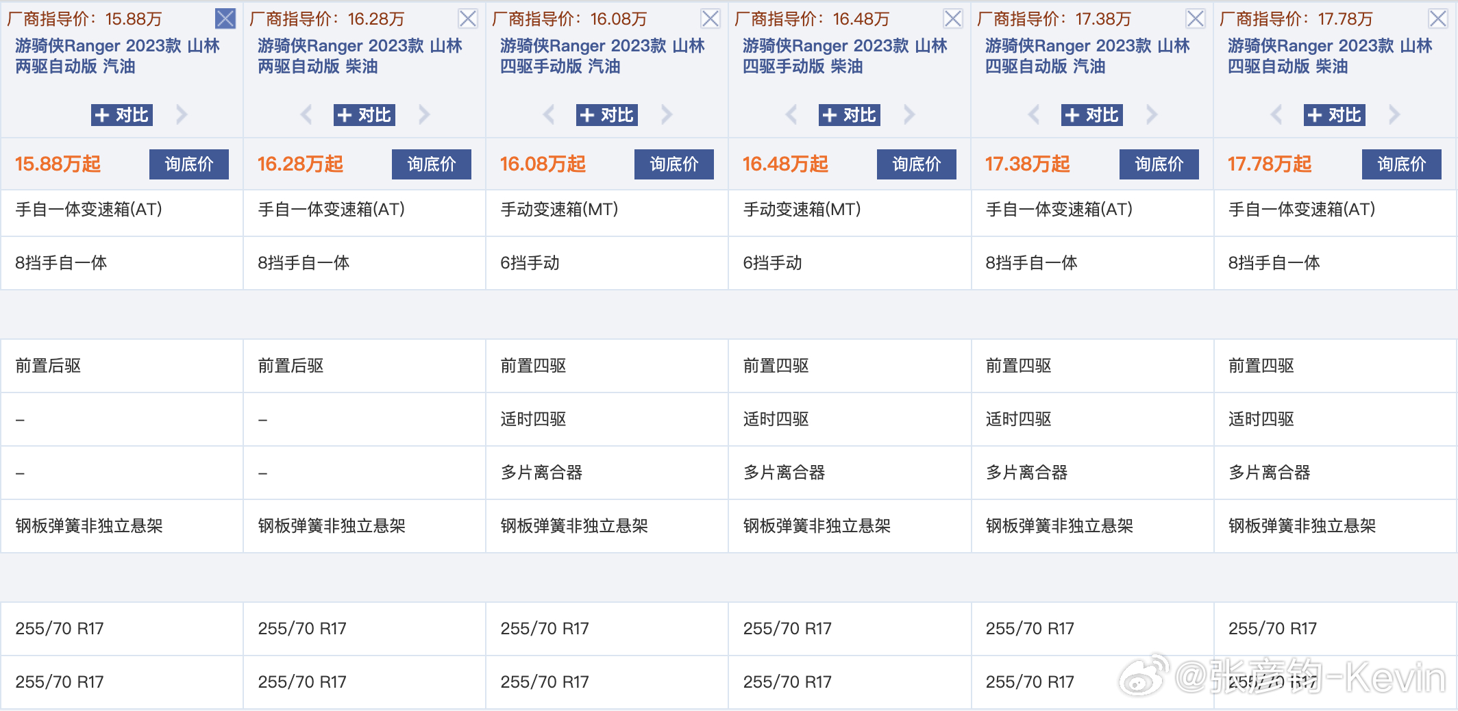The height and width of the screenshot is (711, 1458).
Task: Move the 17.38万 column left with the arrow
Action: click(1034, 114)
